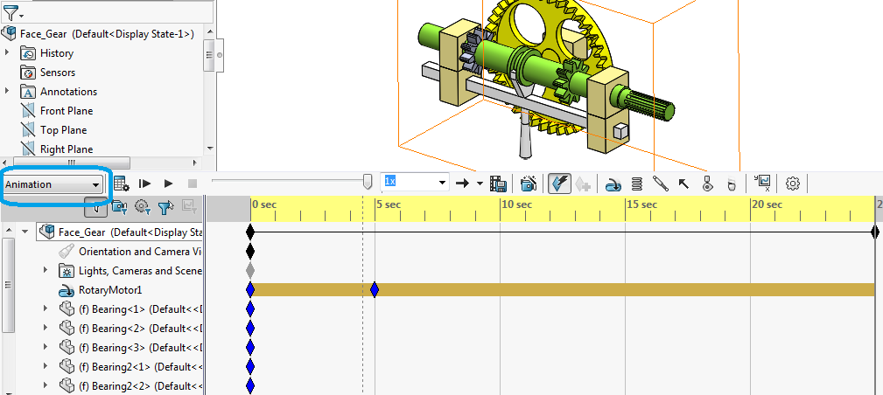The height and width of the screenshot is (395, 883).
Task: Select Face_Gear in motion study tree
Action: coord(121,232)
